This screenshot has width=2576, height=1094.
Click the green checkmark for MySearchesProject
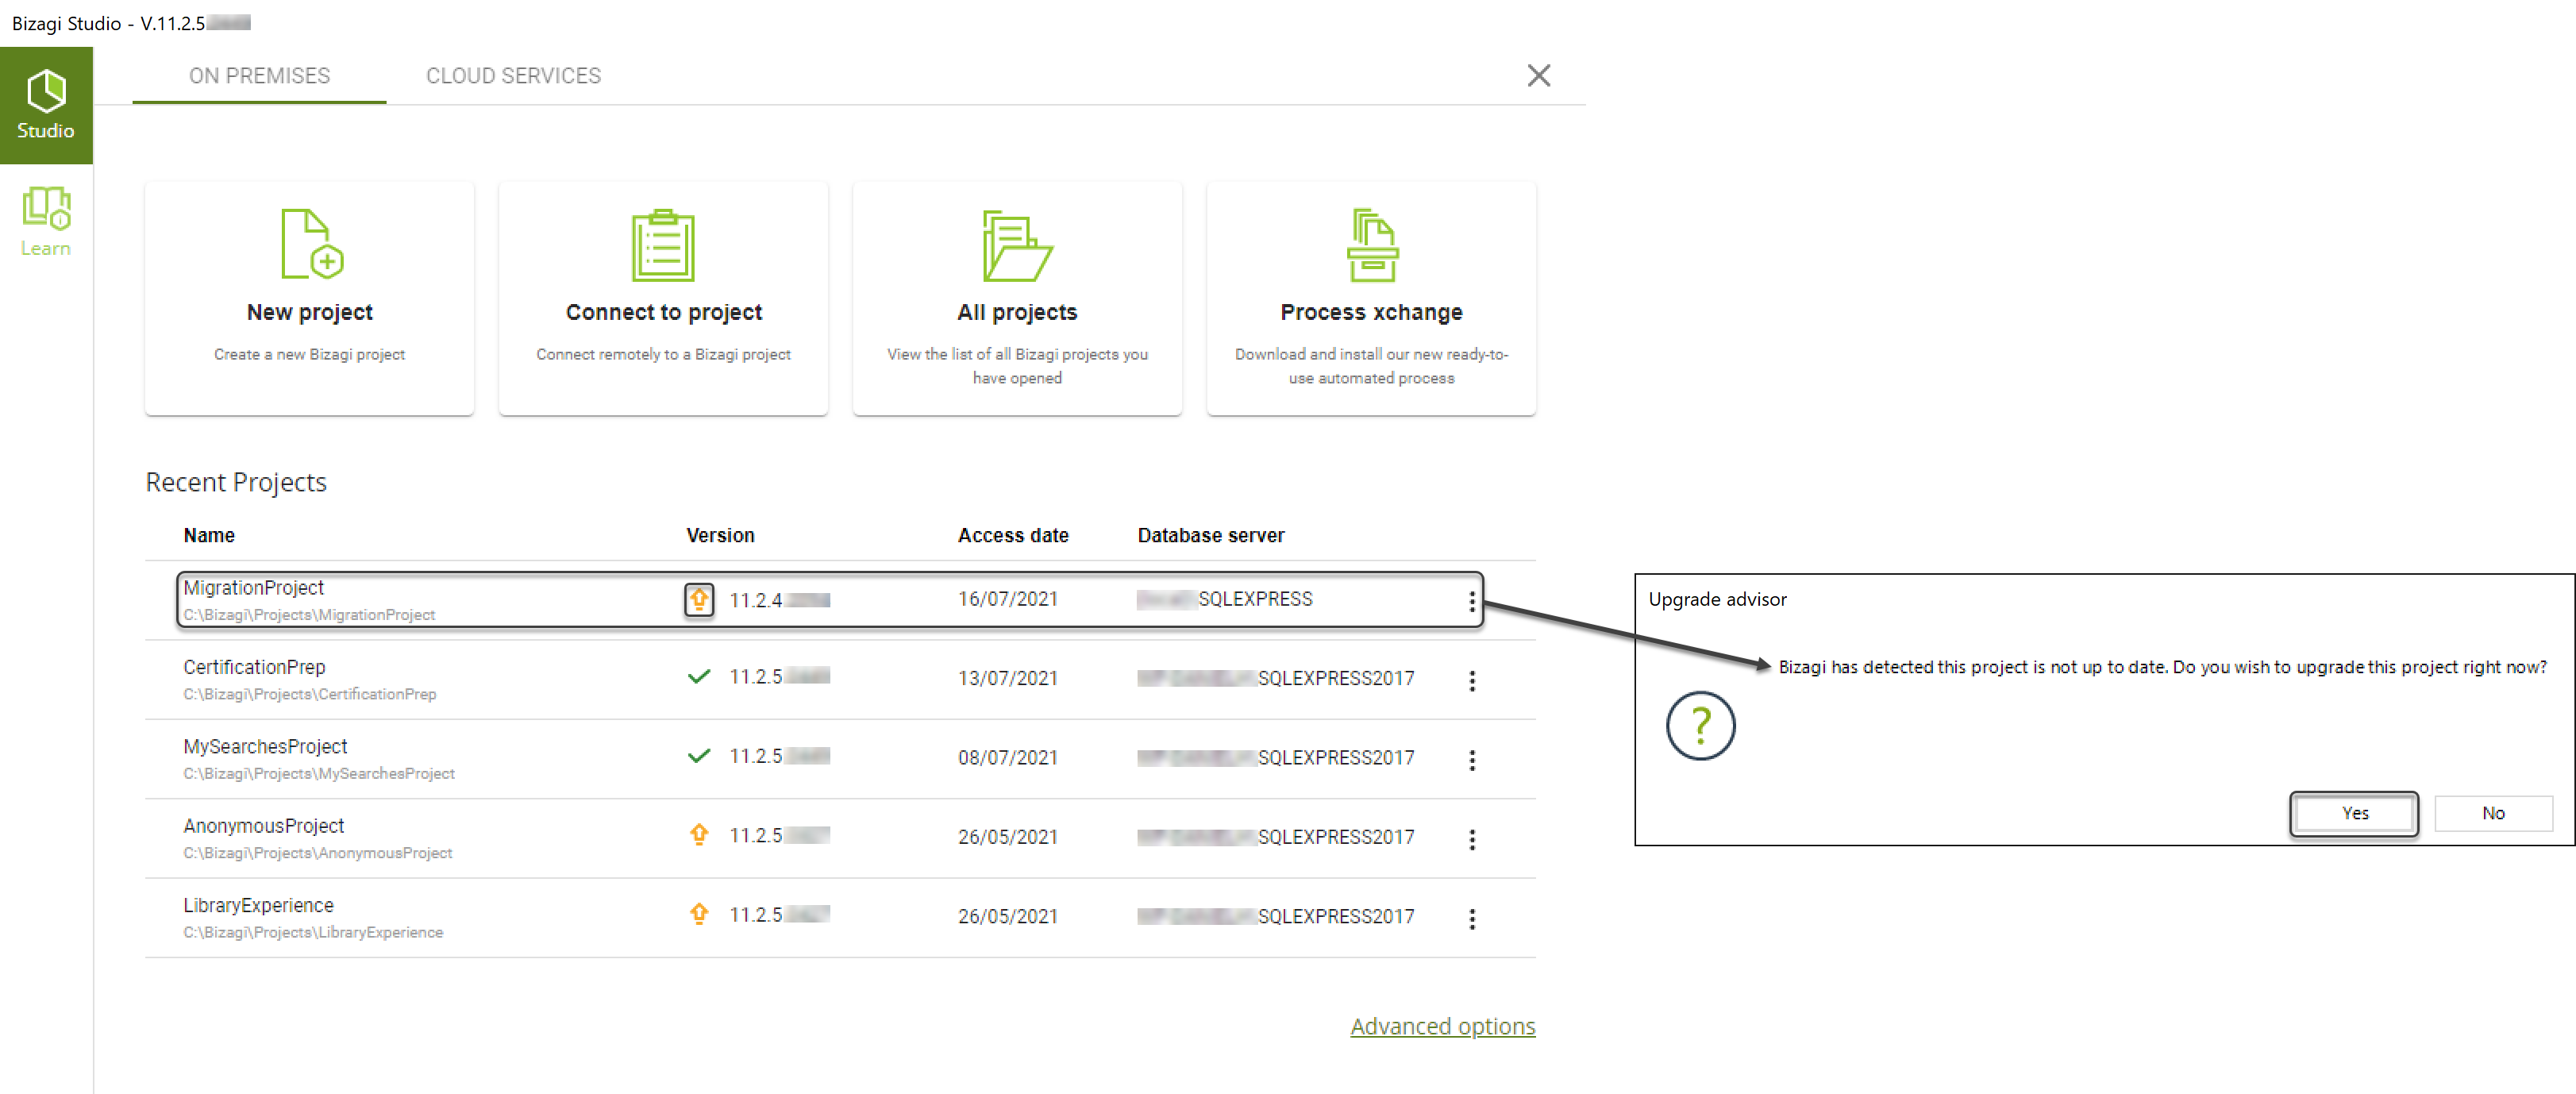pos(699,756)
